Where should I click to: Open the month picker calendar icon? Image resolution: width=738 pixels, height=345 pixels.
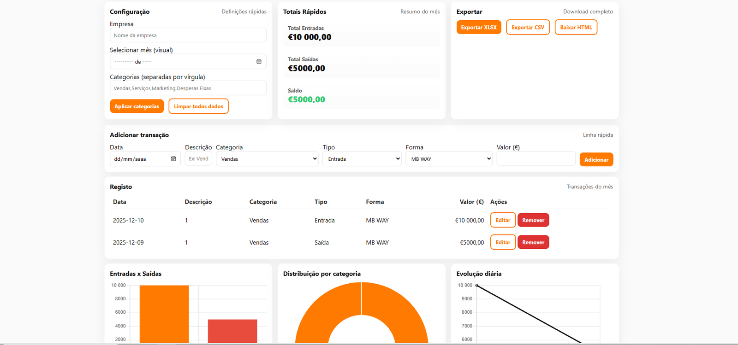(x=259, y=62)
